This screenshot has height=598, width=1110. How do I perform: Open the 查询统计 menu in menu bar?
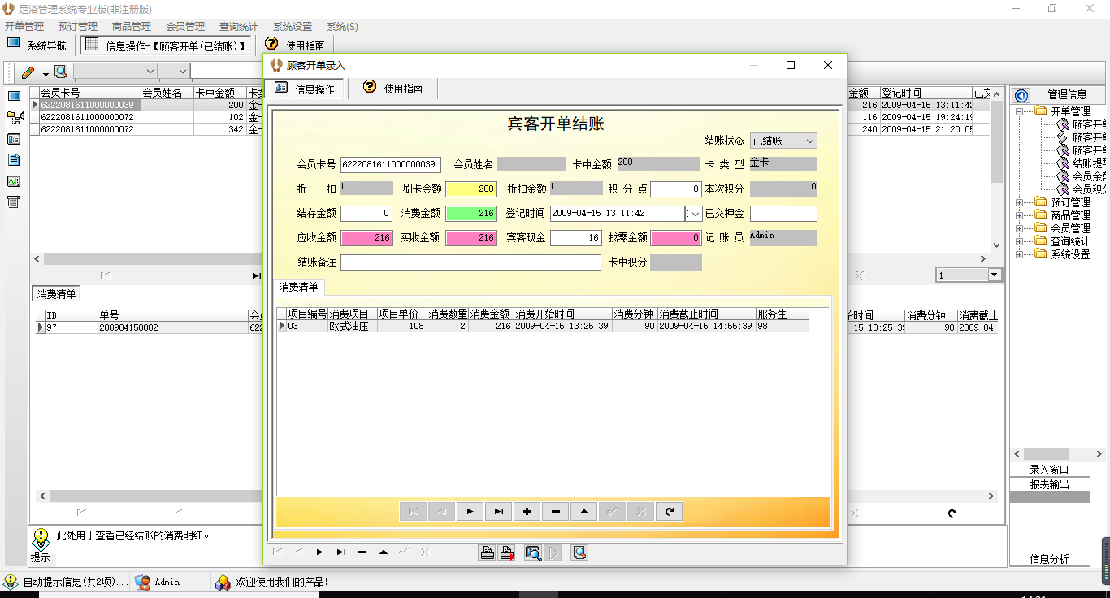pyautogui.click(x=239, y=27)
